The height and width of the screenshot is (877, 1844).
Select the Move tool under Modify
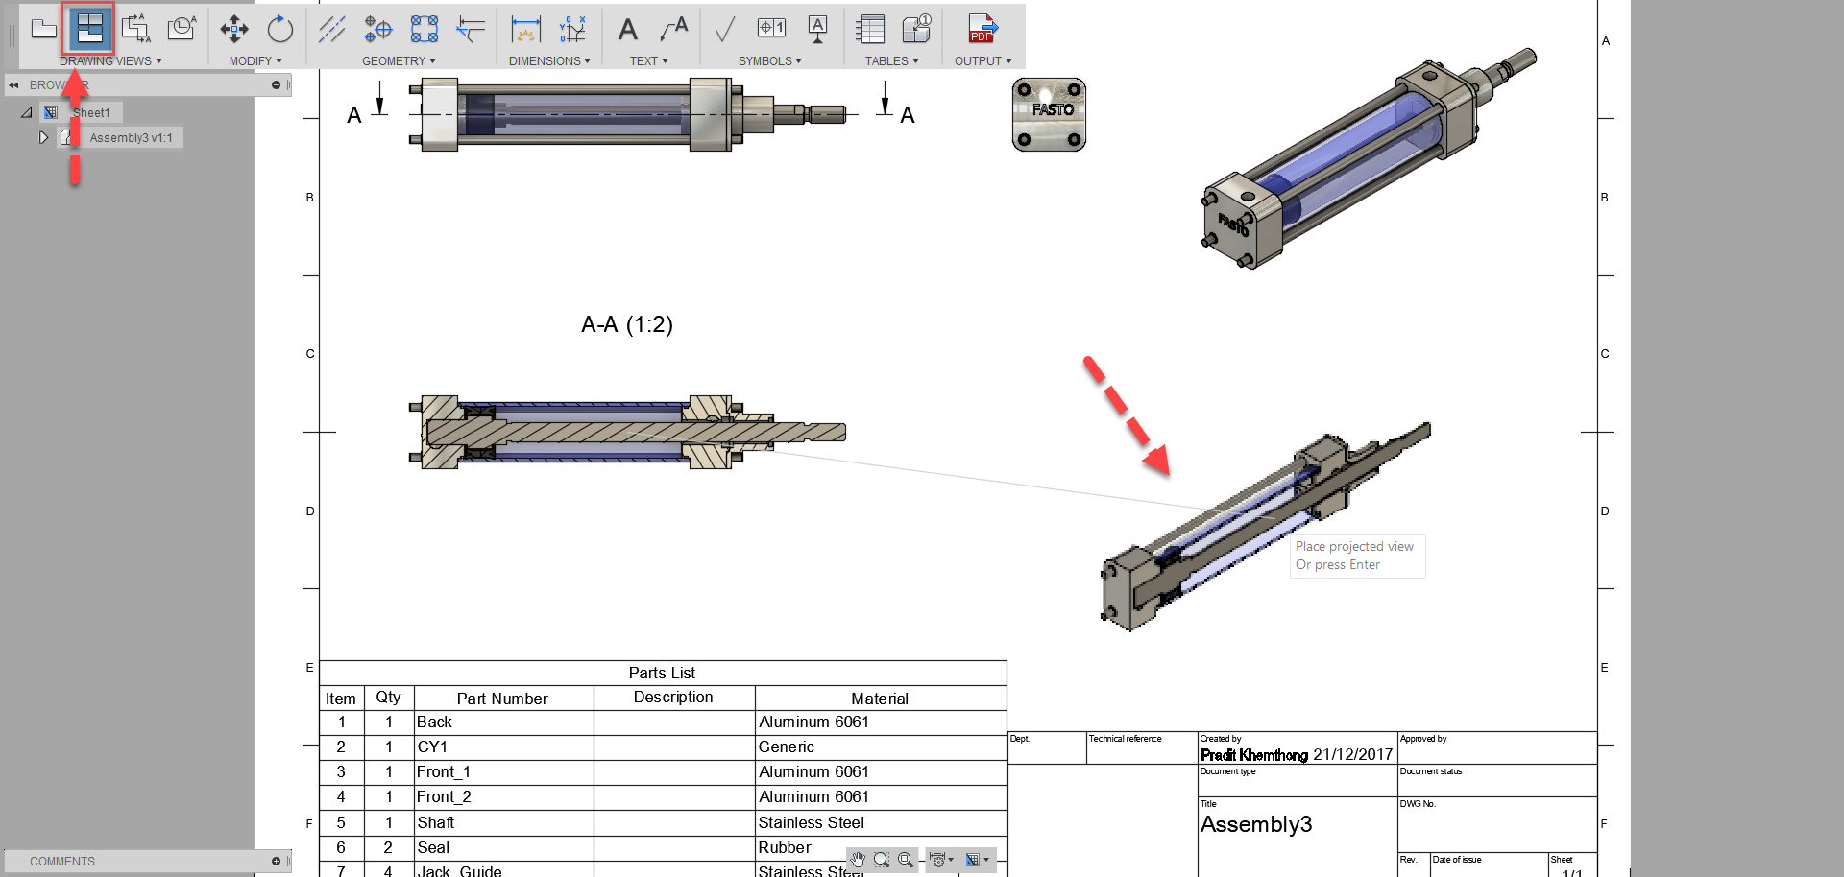232,30
